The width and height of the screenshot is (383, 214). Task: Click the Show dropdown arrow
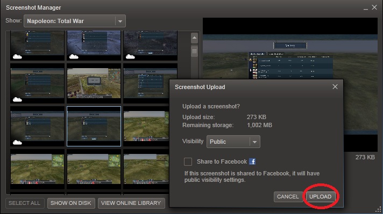point(120,21)
